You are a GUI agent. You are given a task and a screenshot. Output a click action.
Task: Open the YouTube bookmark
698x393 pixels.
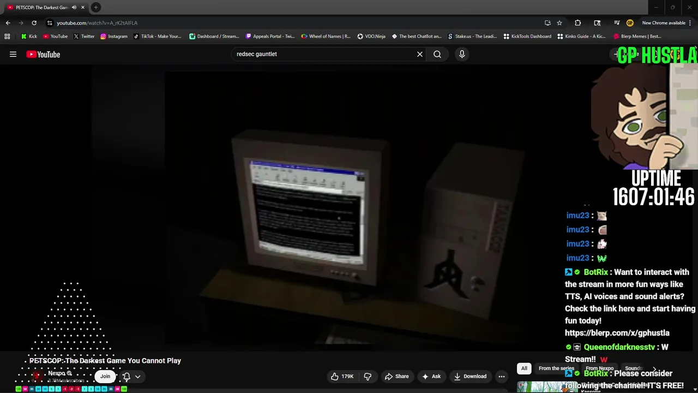click(55, 37)
